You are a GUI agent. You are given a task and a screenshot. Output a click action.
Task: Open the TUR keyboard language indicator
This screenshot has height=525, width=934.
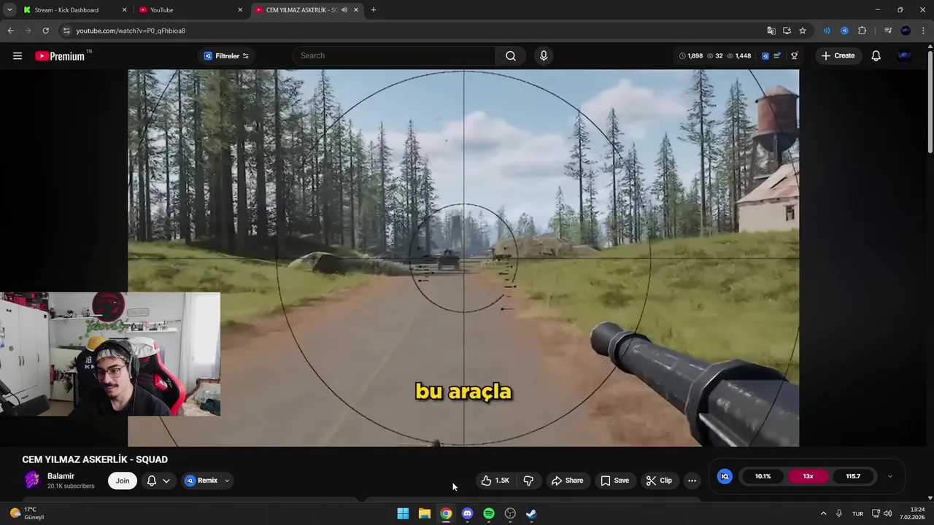[x=857, y=513]
